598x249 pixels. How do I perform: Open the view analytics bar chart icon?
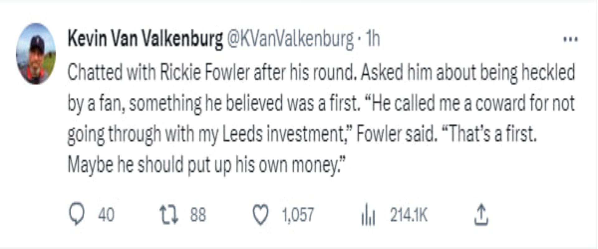click(368, 215)
